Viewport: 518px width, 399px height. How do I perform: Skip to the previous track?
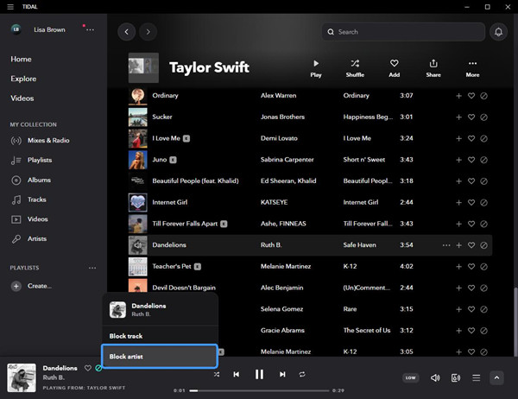(x=237, y=374)
